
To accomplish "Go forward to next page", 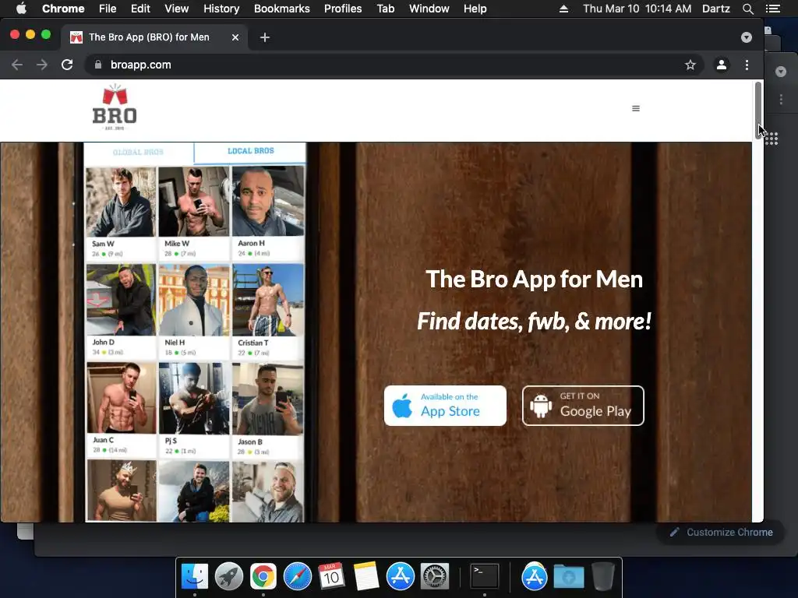I will (x=42, y=65).
